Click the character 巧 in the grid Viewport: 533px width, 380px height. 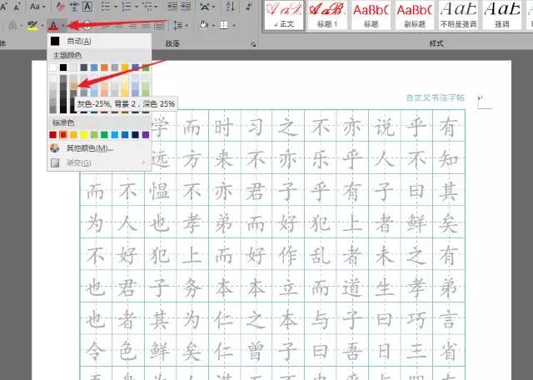click(x=416, y=319)
